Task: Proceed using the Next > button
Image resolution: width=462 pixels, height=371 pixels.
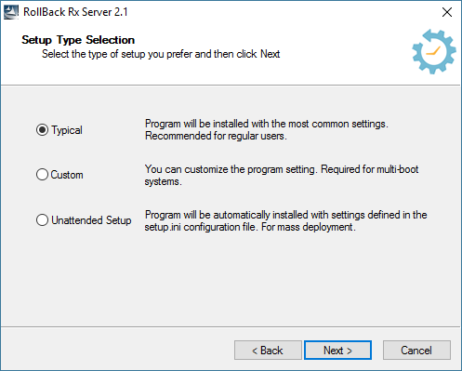Action: coord(337,351)
